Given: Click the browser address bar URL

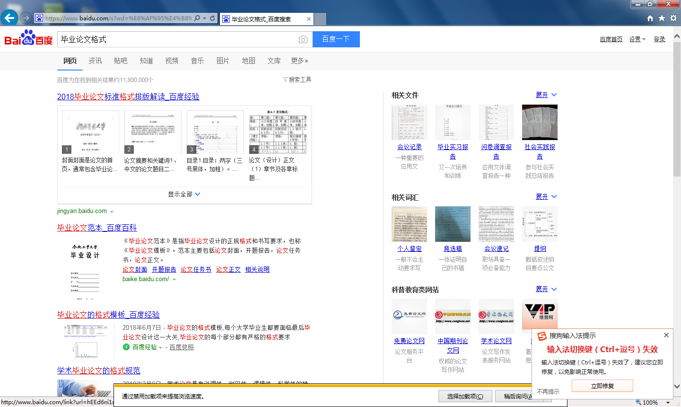Looking at the screenshot, I should (x=118, y=18).
